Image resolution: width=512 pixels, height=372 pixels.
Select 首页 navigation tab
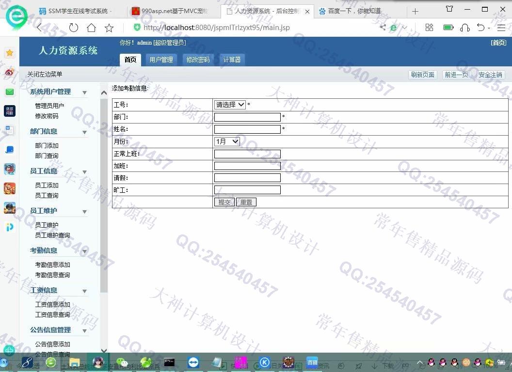click(x=130, y=60)
